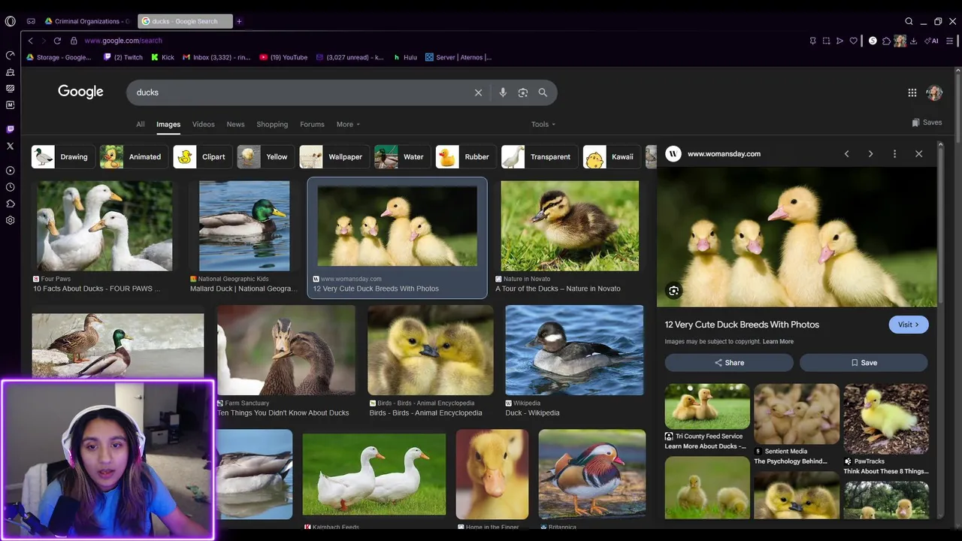Viewport: 962px width, 541px height.
Task: Expand the Tools dropdown
Action: (543, 125)
